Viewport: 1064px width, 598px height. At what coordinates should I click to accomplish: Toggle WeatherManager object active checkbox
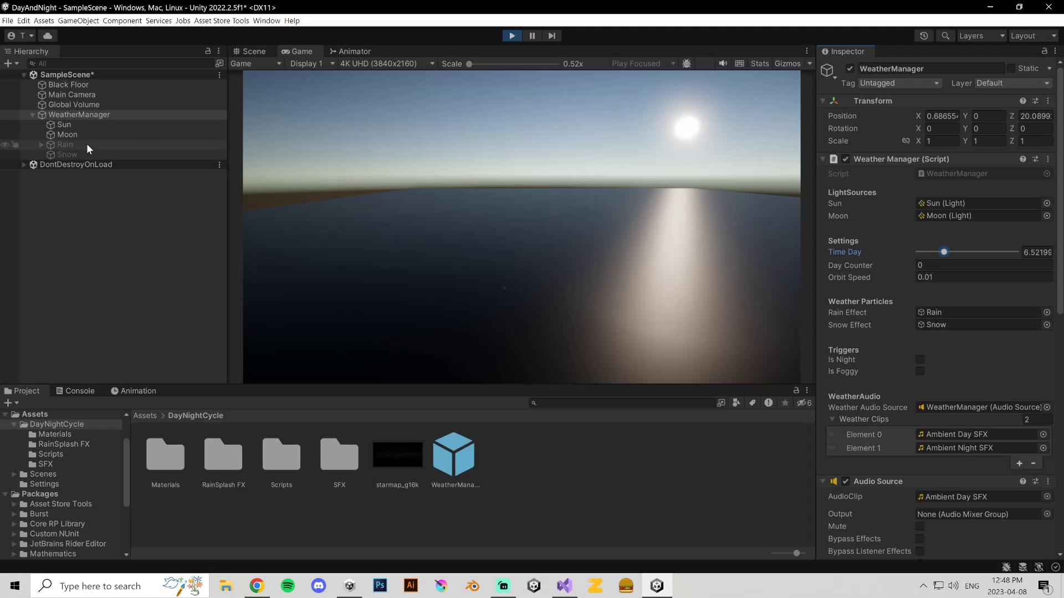[850, 69]
